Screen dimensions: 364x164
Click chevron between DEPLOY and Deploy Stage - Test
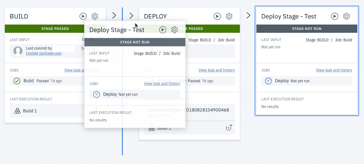click(x=248, y=16)
